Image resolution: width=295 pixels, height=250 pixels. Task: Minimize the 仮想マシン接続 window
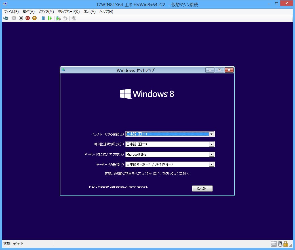[x=269, y=4]
